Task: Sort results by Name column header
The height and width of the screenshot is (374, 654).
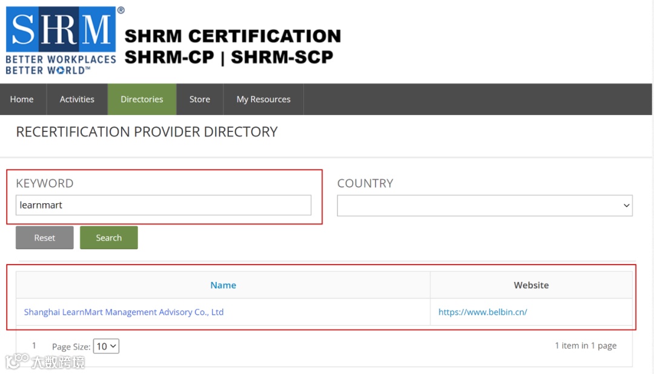Action: click(223, 285)
